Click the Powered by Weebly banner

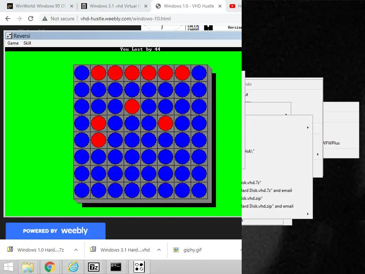click(x=55, y=231)
